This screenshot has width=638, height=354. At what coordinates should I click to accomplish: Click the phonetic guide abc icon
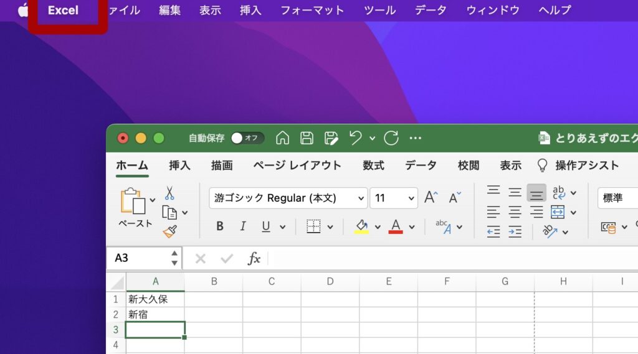[x=444, y=226]
